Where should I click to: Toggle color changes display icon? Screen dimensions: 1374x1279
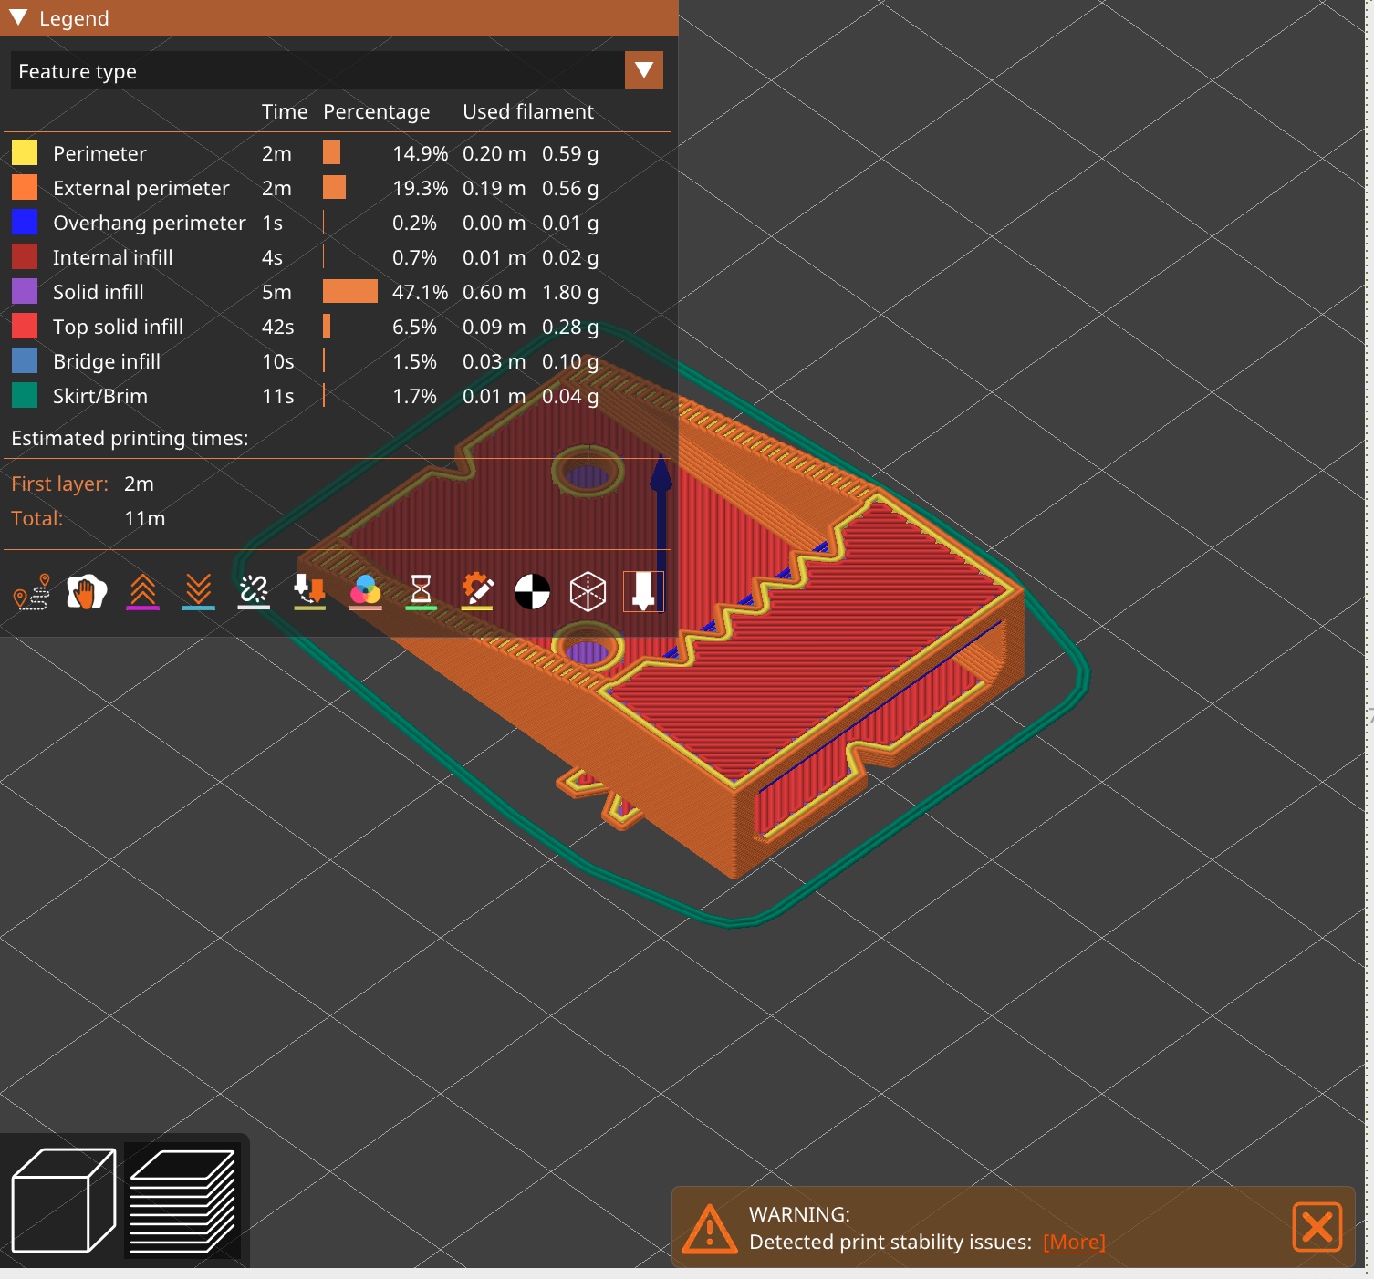pos(365,591)
